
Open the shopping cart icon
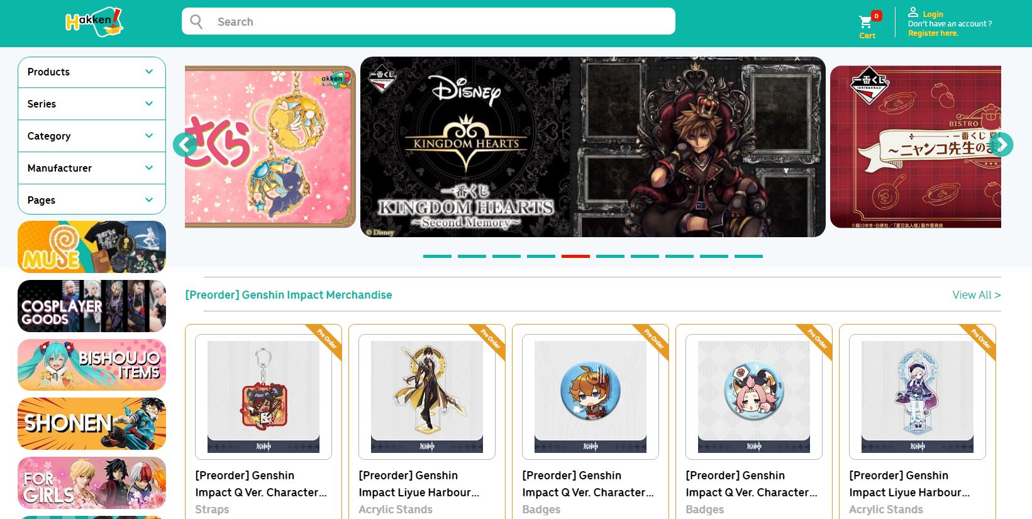pyautogui.click(x=865, y=22)
